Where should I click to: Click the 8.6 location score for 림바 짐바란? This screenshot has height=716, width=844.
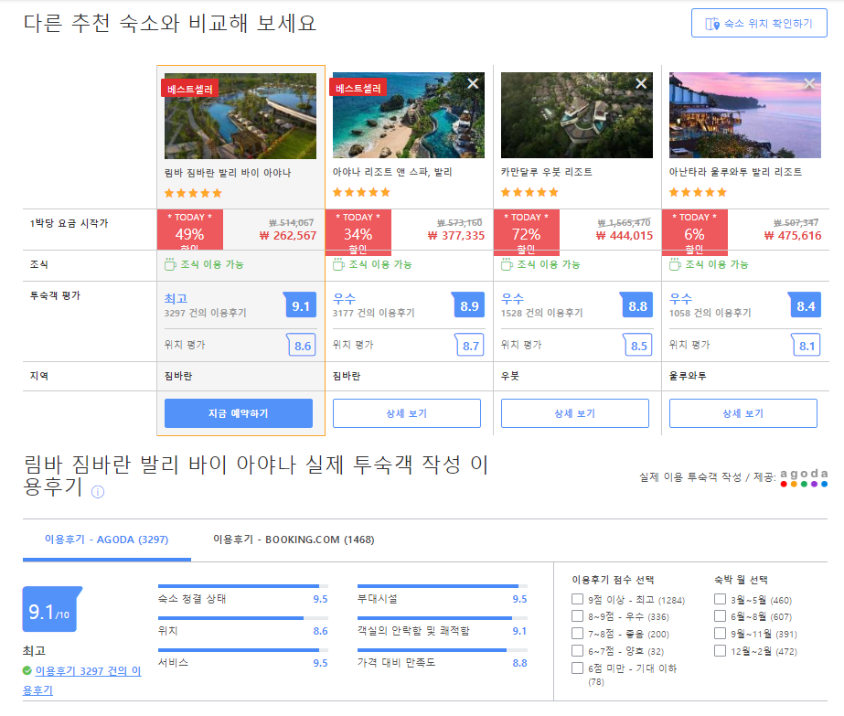302,345
